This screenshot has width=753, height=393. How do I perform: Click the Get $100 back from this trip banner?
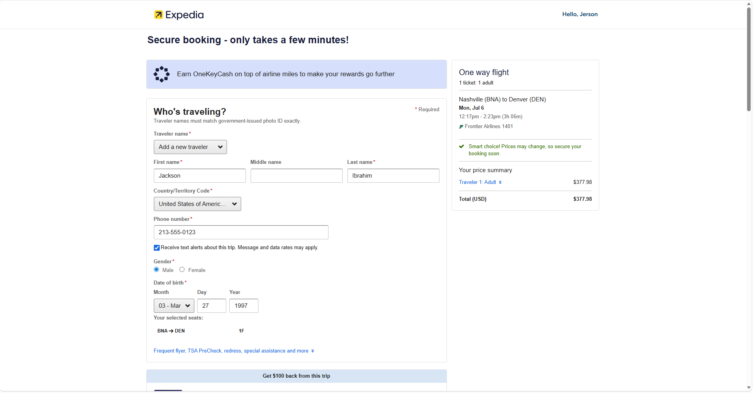(x=297, y=376)
